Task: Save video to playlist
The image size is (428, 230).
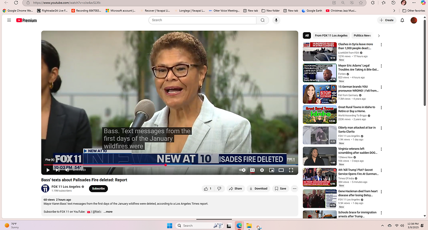Action: [280, 189]
